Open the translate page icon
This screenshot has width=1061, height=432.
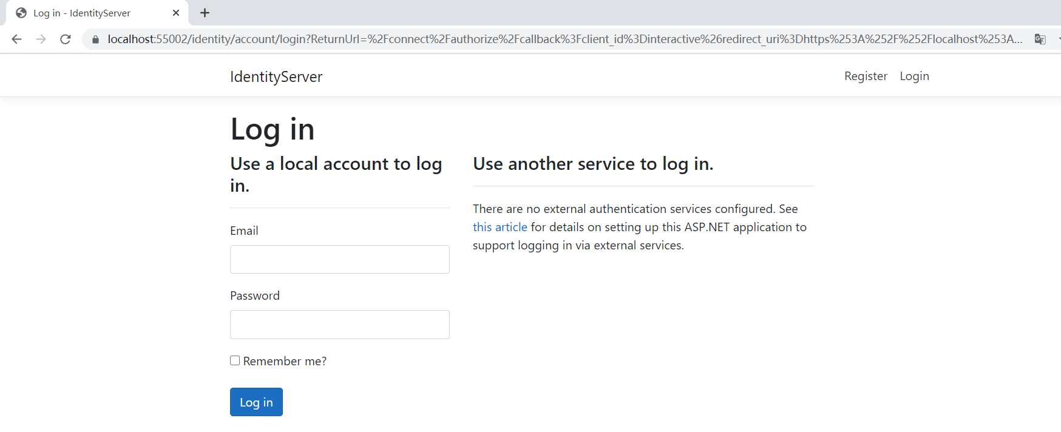[1040, 39]
